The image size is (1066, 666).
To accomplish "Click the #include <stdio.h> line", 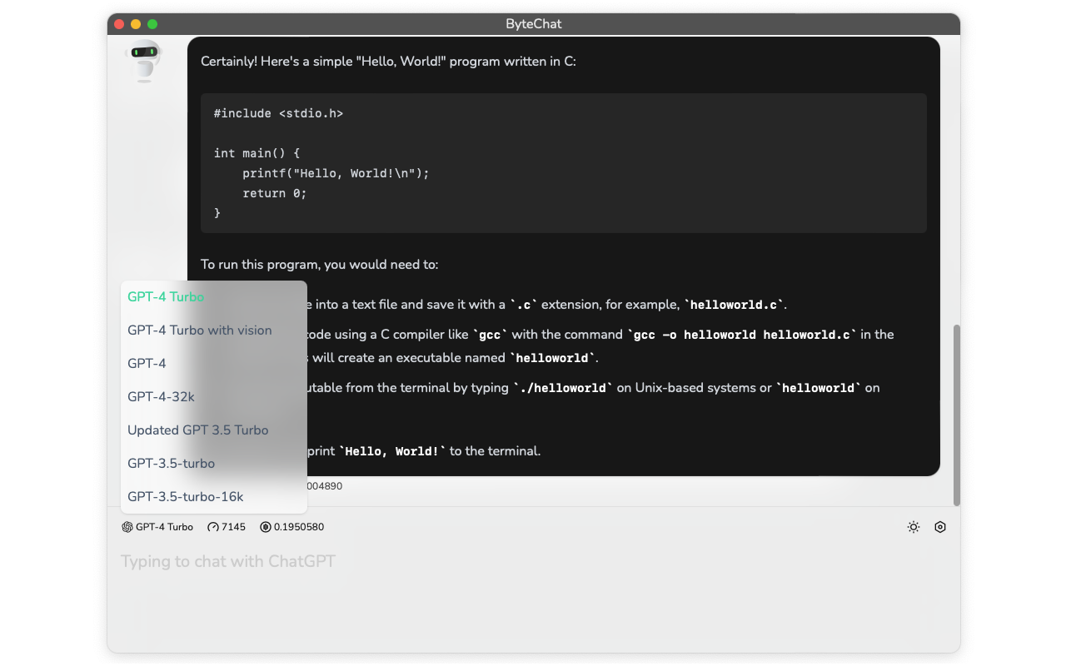I will [x=278, y=113].
